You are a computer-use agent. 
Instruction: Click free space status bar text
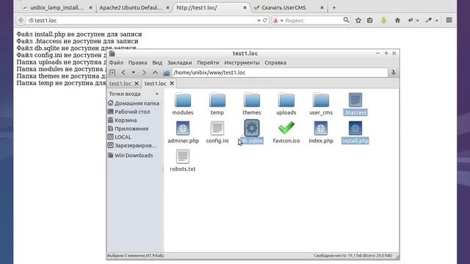coord(352,256)
